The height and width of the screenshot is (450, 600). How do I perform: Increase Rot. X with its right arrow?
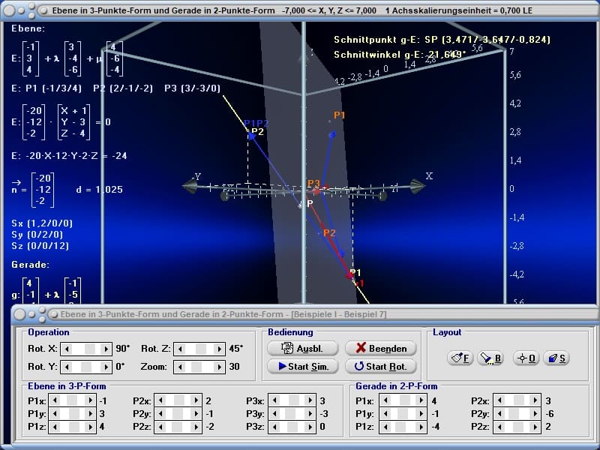(106, 349)
